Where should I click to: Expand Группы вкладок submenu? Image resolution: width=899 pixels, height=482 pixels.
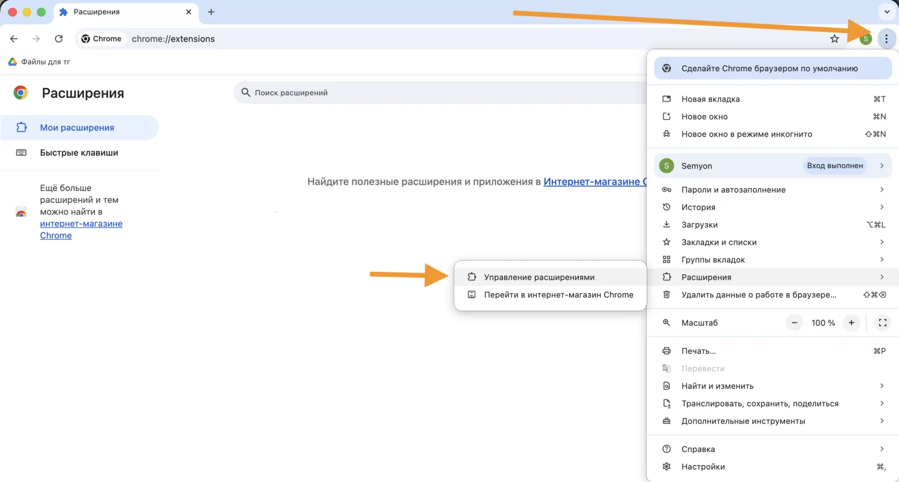coord(773,260)
